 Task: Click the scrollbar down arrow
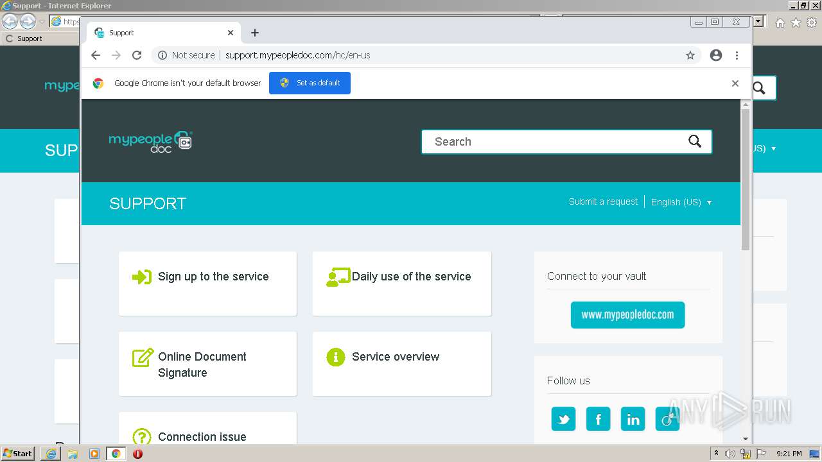click(746, 439)
